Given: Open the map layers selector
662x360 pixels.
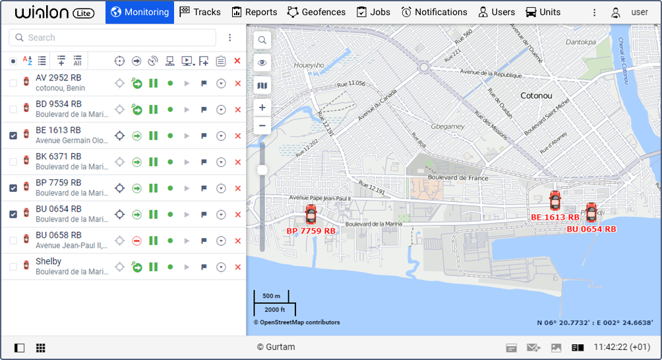Looking at the screenshot, I should (262, 86).
